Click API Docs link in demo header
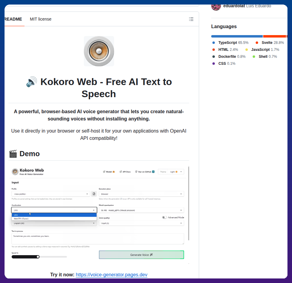The image size is (292, 283). (125, 172)
